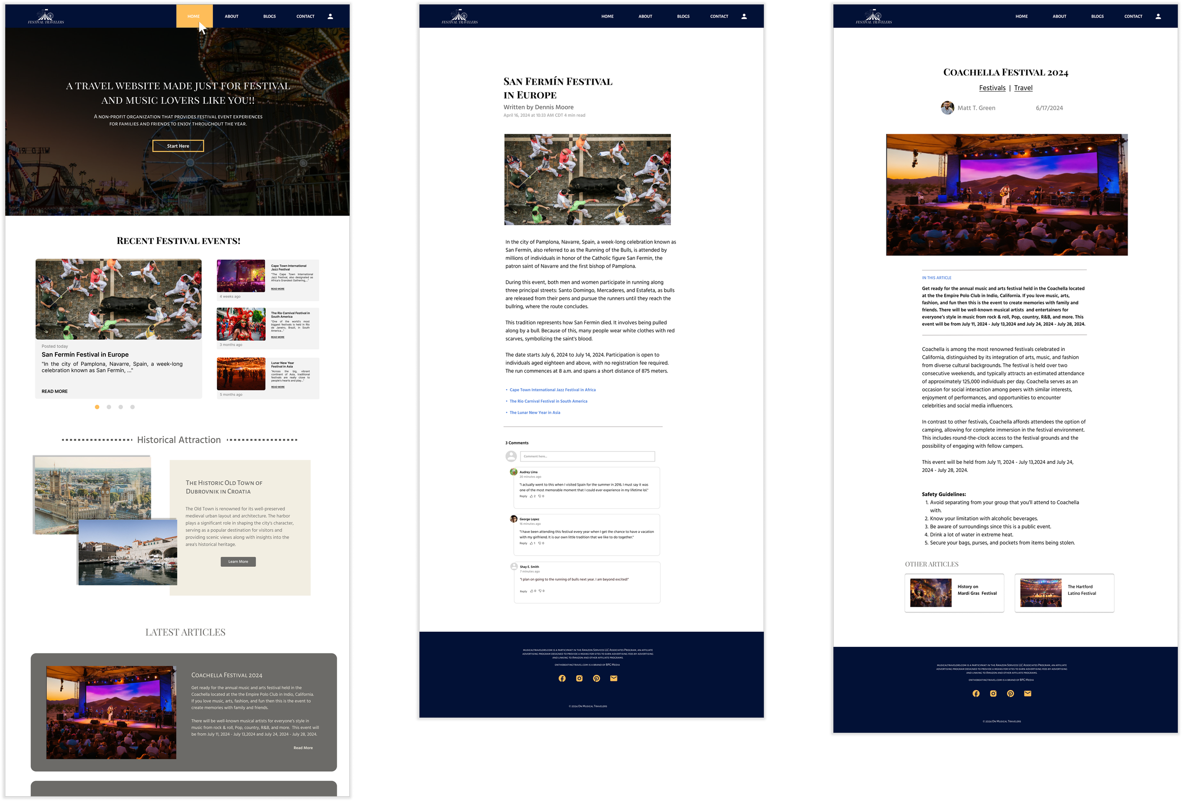The height and width of the screenshot is (801, 1182).
Task: Select the second carousel dot under Recent Festival Events
Action: 109,407
